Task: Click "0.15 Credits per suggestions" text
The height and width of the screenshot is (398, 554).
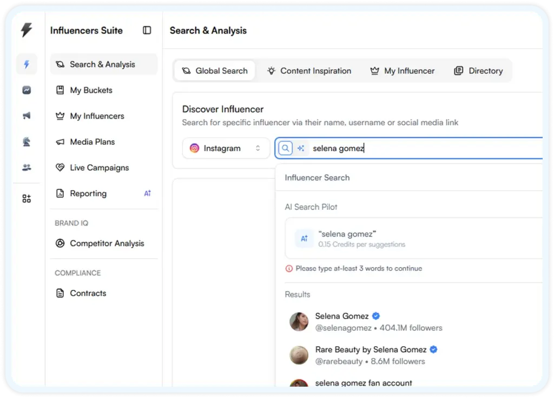Action: 361,244
